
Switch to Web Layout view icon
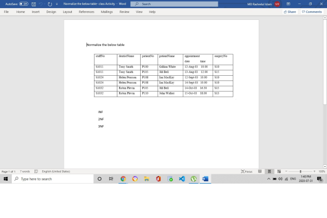pyautogui.click(x=279, y=171)
